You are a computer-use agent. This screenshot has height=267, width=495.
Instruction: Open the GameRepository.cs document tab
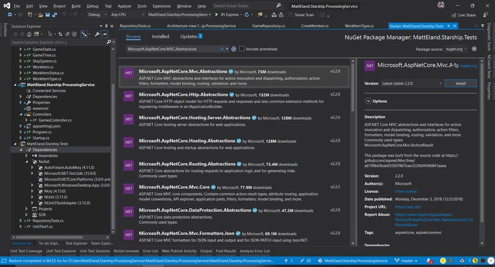tap(269, 26)
